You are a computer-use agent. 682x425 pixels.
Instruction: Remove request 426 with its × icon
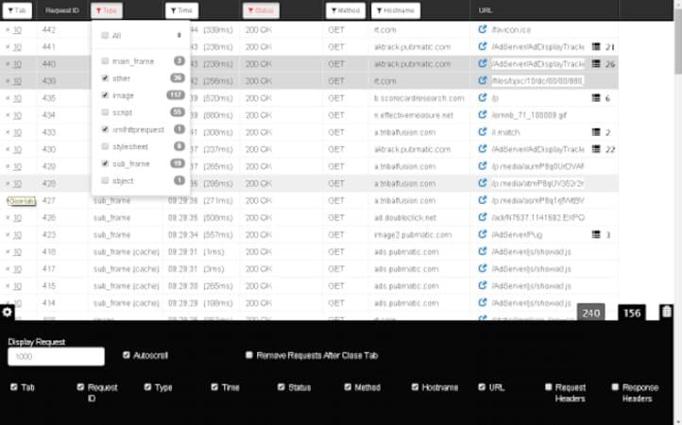(x=8, y=217)
